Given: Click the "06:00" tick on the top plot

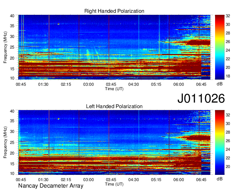Looking at the screenshot, I should [179, 84].
